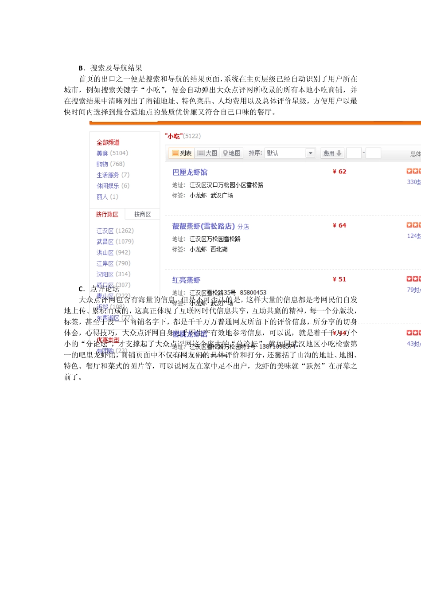Click address 江汉区汉口万松园小区雪松路
This screenshot has width=421, height=596.
pos(226,185)
